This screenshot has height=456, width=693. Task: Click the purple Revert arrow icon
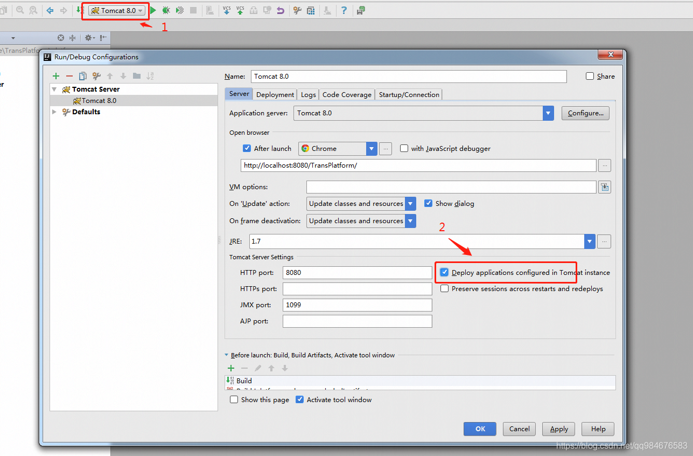(281, 10)
